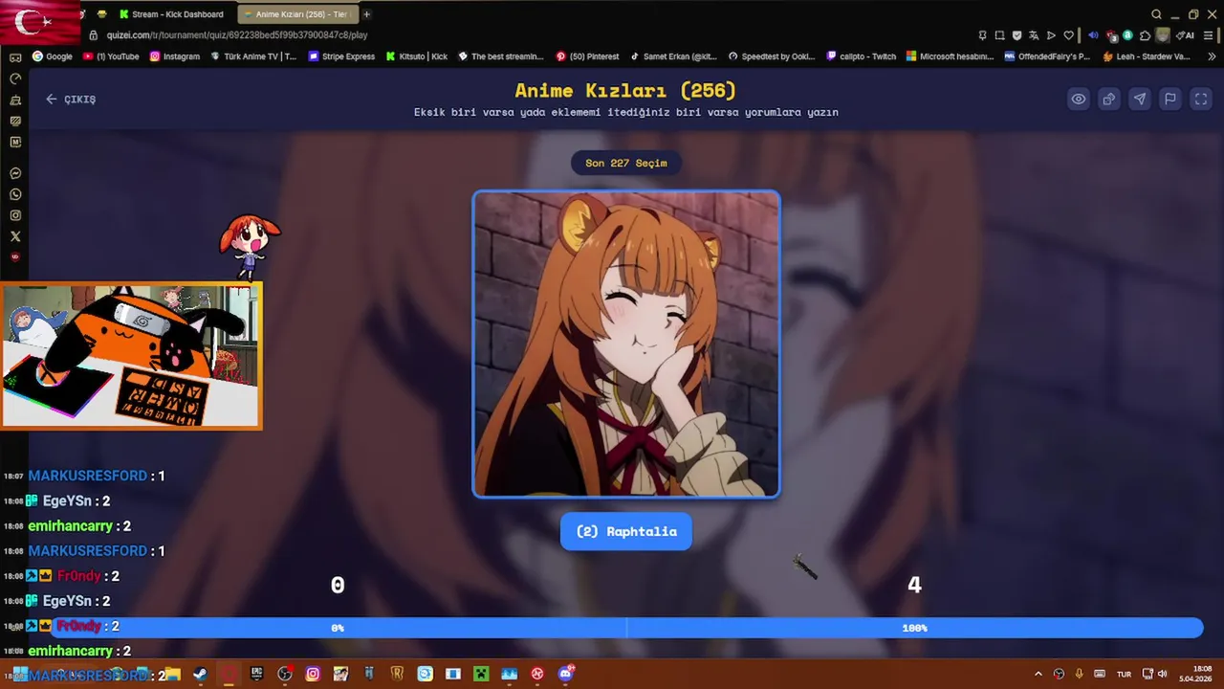Click the send/flow arrow icon in address bar
This screenshot has width=1224, height=689.
pyautogui.click(x=1051, y=35)
